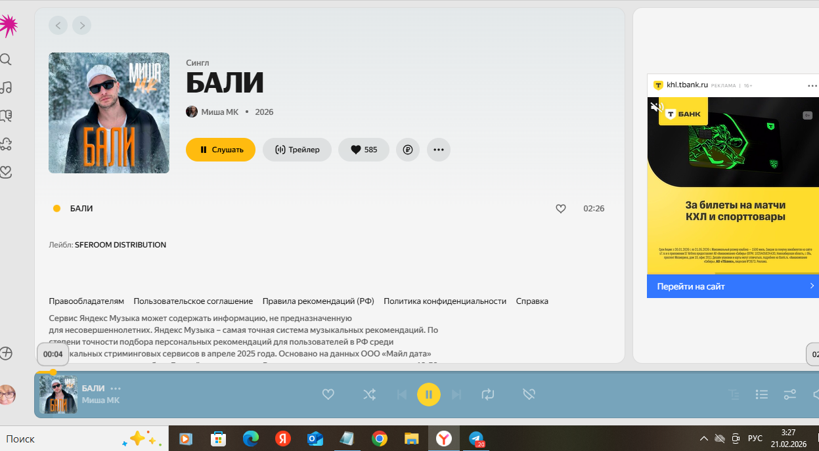Select the БАЛИ track row title
The height and width of the screenshot is (451, 819).
81,209
